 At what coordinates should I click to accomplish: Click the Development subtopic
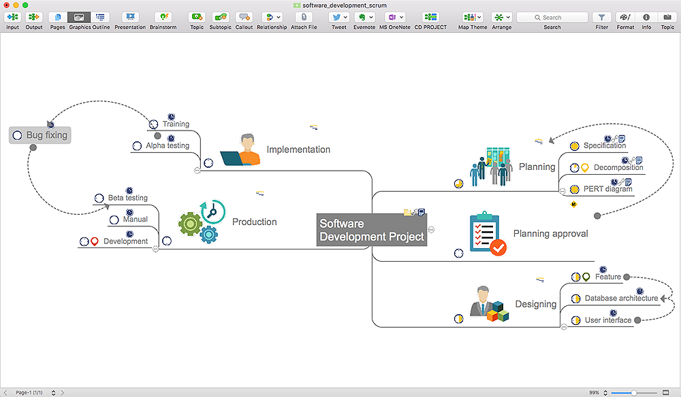(125, 241)
